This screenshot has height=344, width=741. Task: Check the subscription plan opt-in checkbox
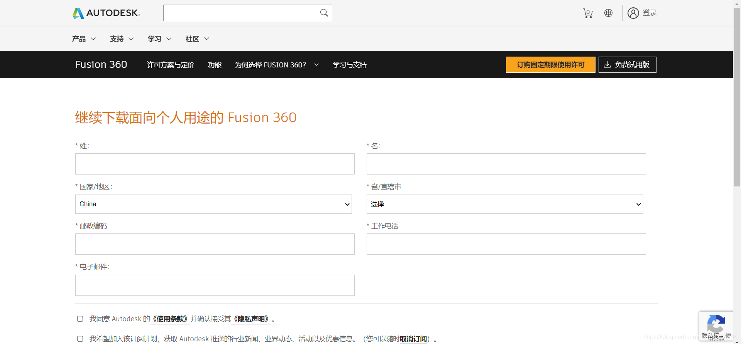[x=80, y=339]
